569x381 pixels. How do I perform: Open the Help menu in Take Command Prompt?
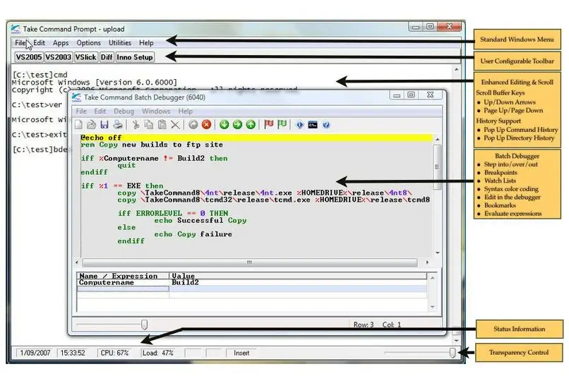pos(146,43)
